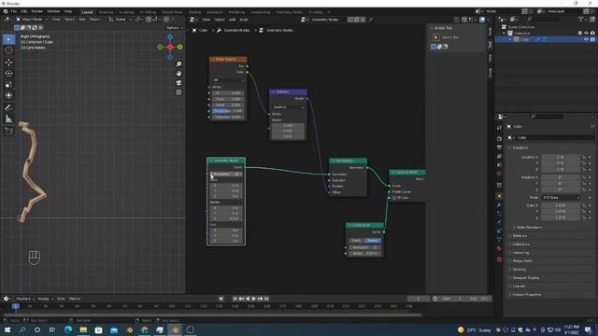Activate the Move tool
The height and width of the screenshot is (336, 598).
pos(8,63)
